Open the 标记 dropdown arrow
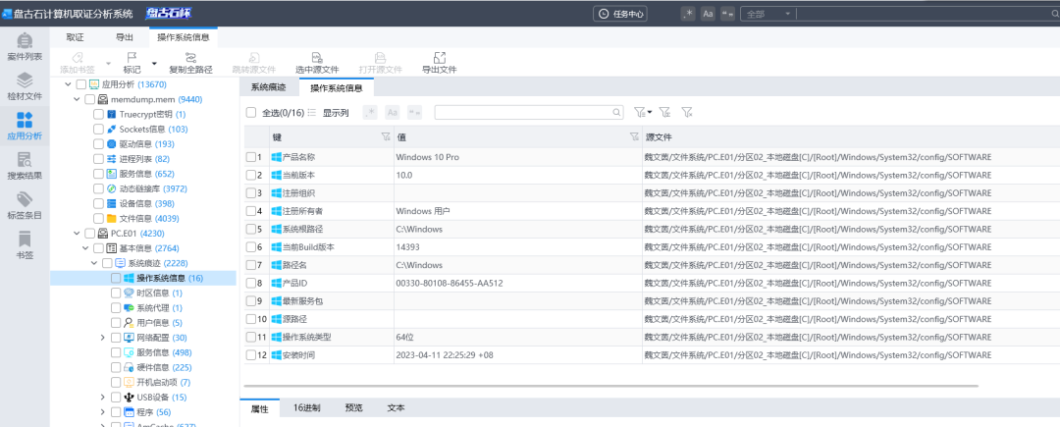This screenshot has width=1060, height=427. tap(153, 64)
